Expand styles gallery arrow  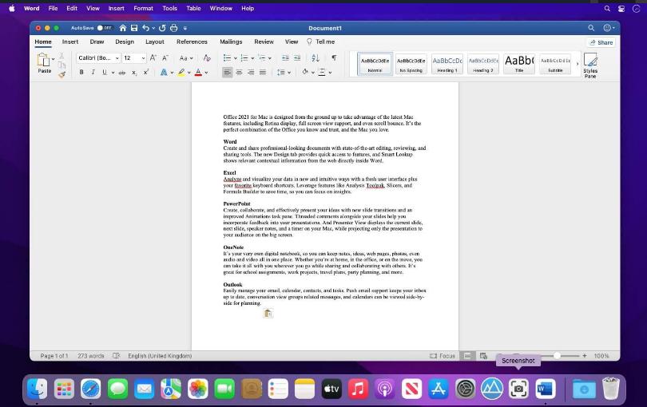(x=577, y=64)
